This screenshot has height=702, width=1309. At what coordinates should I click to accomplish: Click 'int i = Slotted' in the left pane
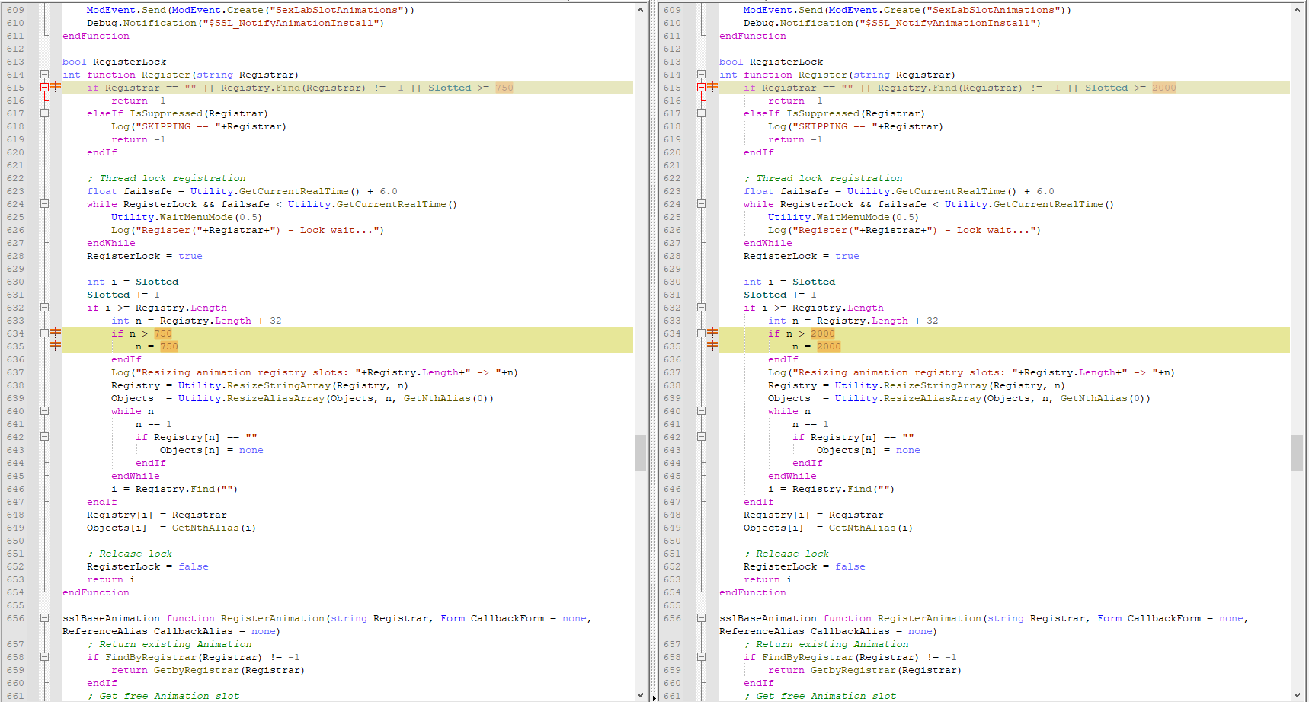click(x=133, y=282)
